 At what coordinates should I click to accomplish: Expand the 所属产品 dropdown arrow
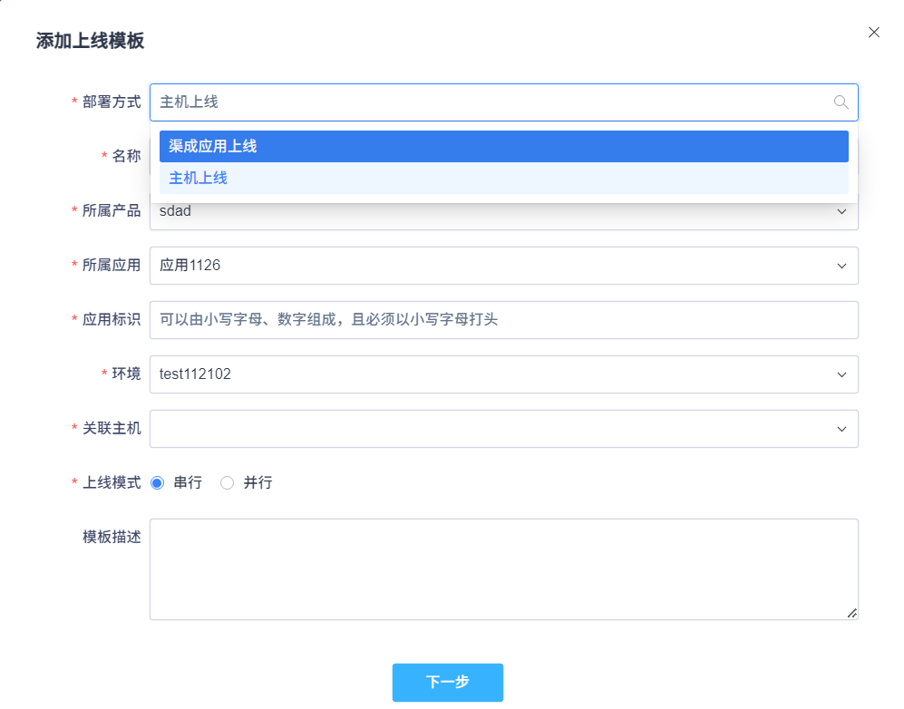841,212
